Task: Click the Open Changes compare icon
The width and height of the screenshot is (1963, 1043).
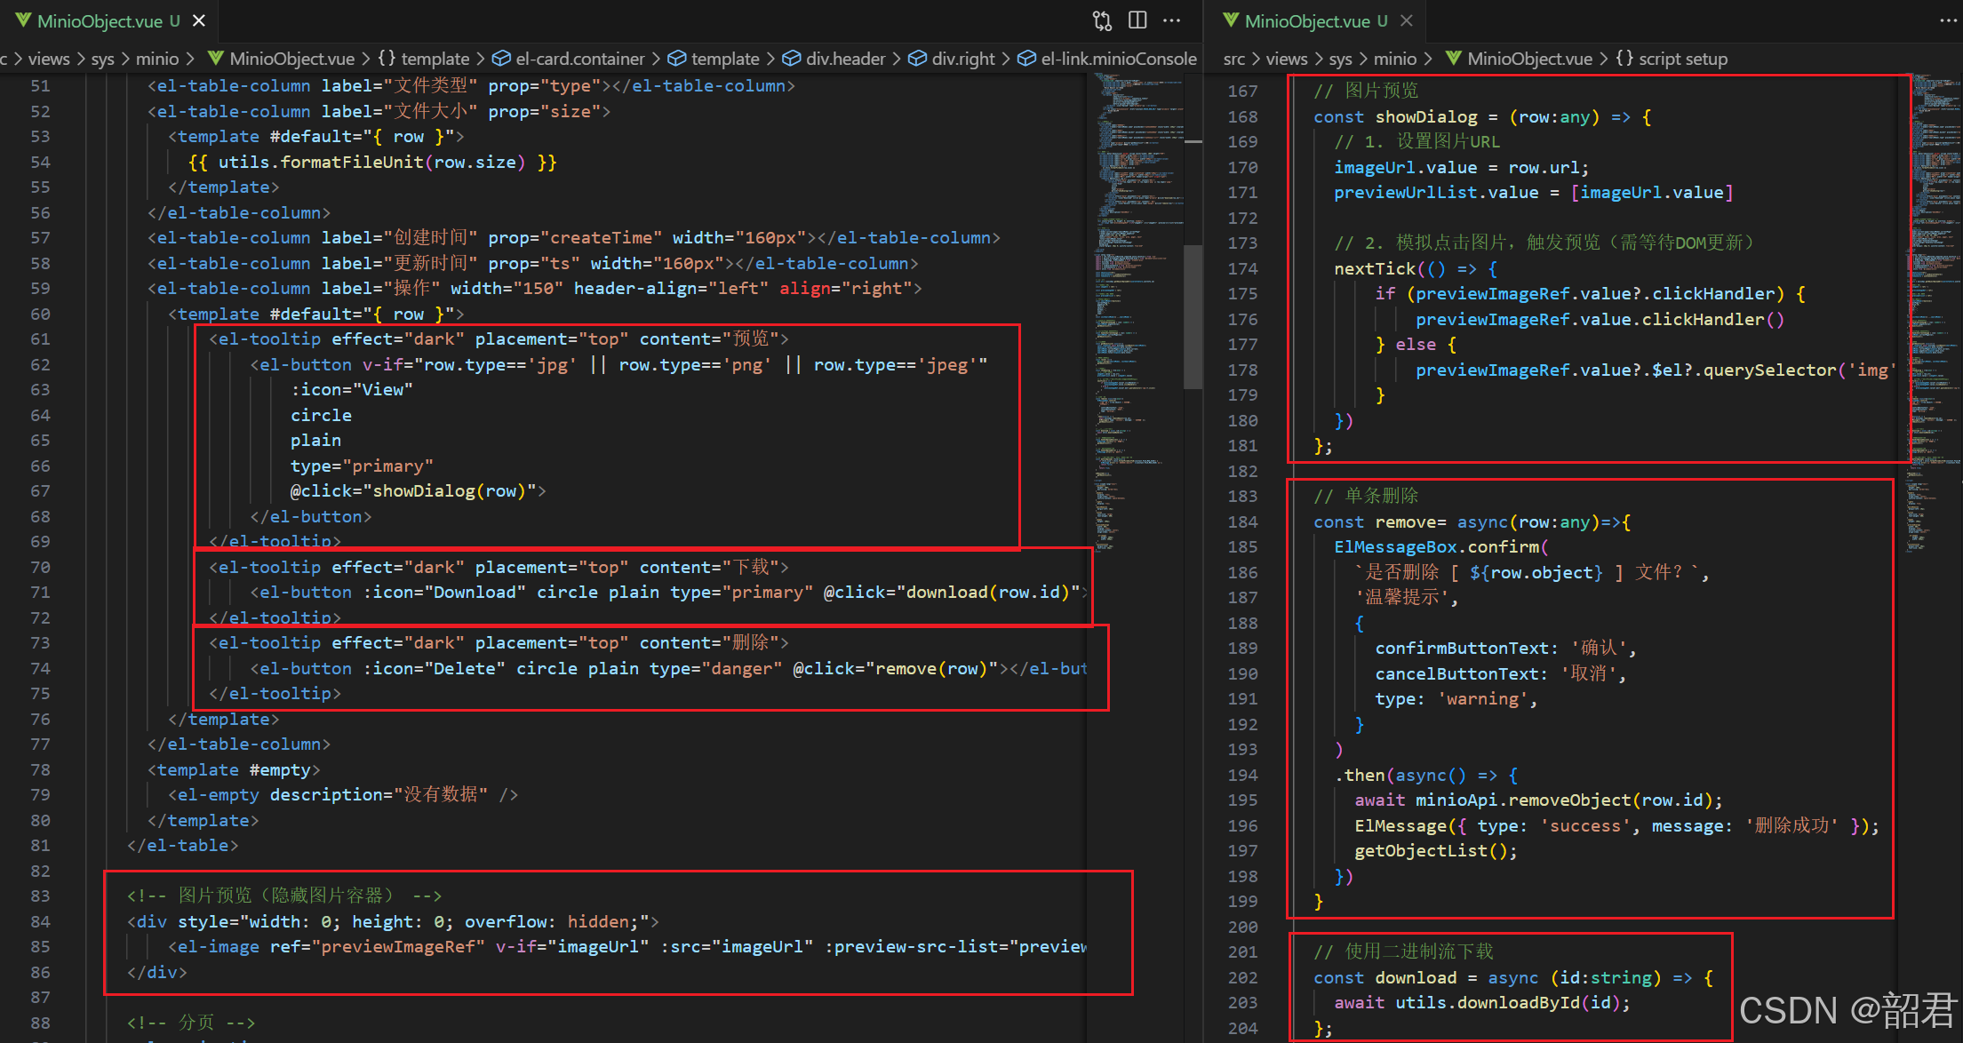Action: tap(1102, 20)
